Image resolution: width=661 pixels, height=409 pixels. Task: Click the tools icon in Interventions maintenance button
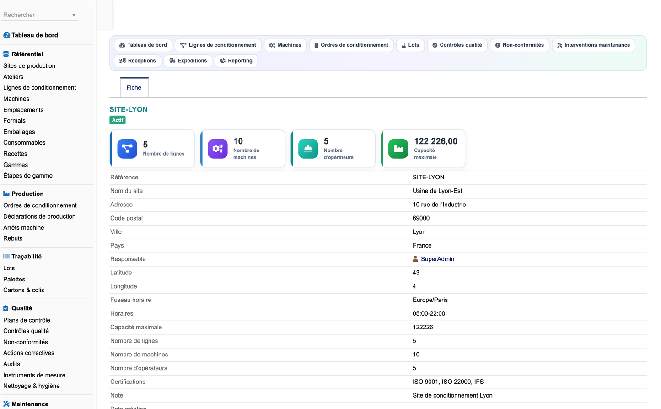coord(560,45)
